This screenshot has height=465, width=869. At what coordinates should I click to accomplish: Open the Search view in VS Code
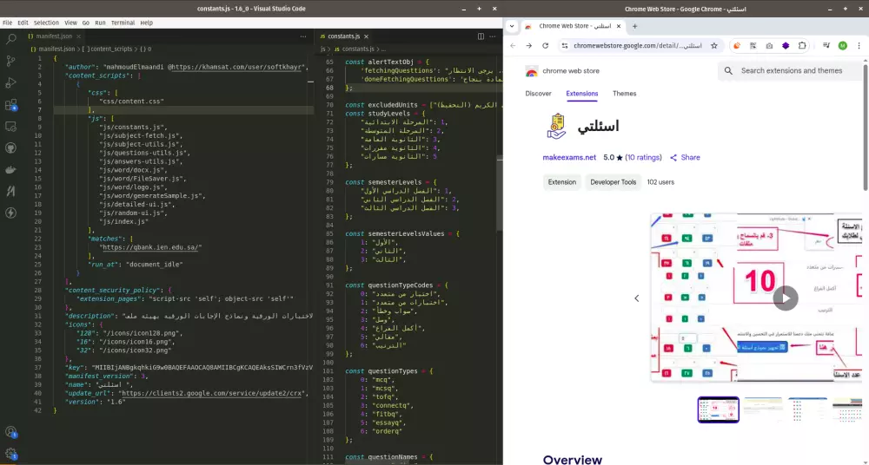coord(11,40)
